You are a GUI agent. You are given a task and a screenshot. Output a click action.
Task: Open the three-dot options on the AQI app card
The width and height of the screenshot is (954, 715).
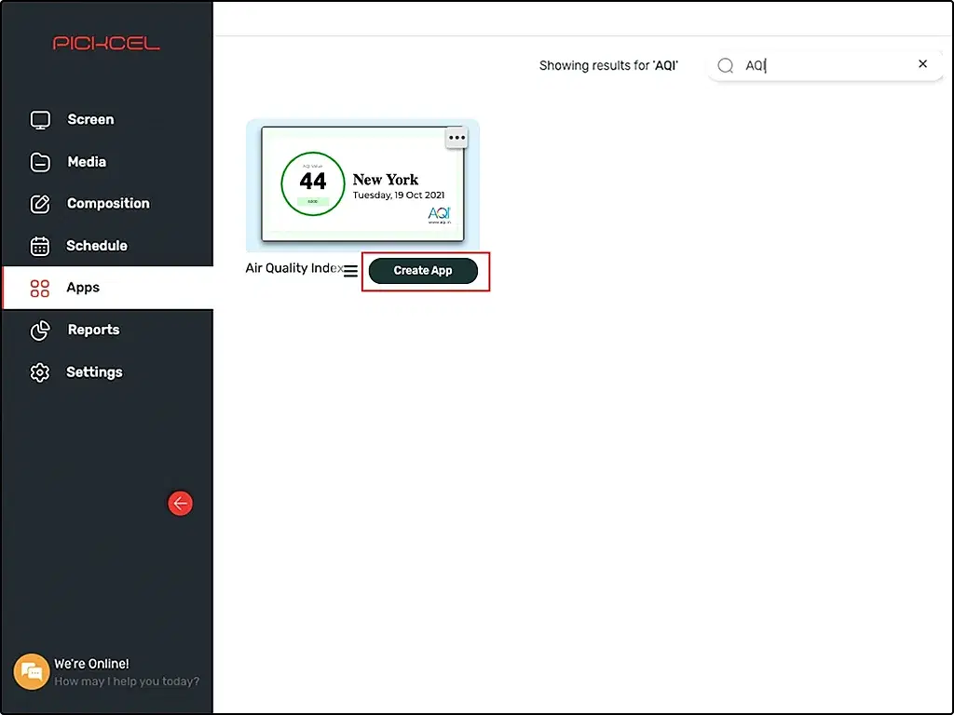[457, 137]
